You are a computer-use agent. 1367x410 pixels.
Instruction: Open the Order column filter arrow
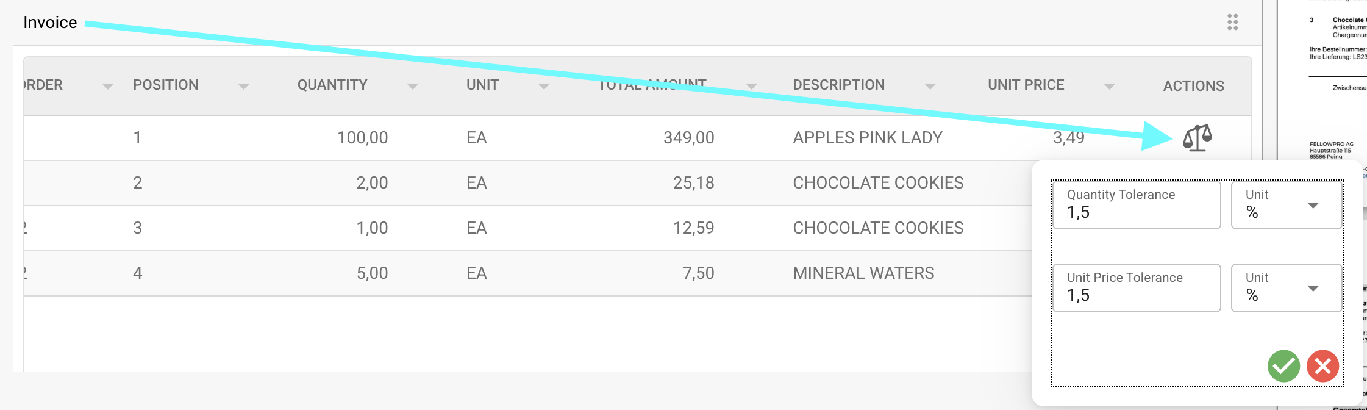tap(108, 86)
